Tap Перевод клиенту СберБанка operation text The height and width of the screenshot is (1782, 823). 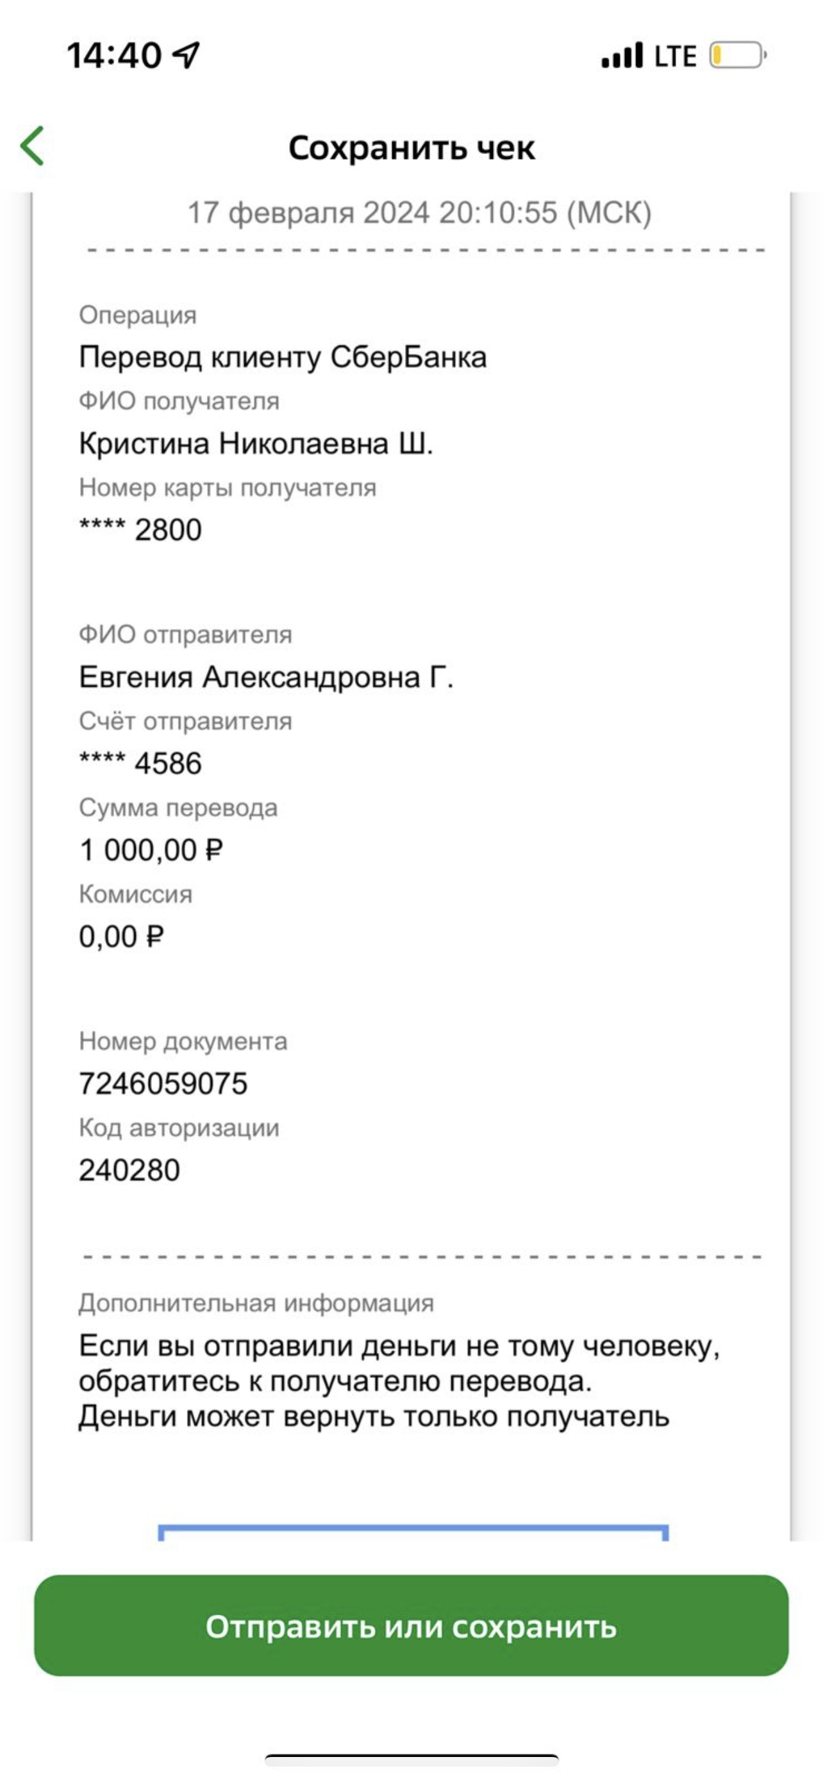click(283, 357)
